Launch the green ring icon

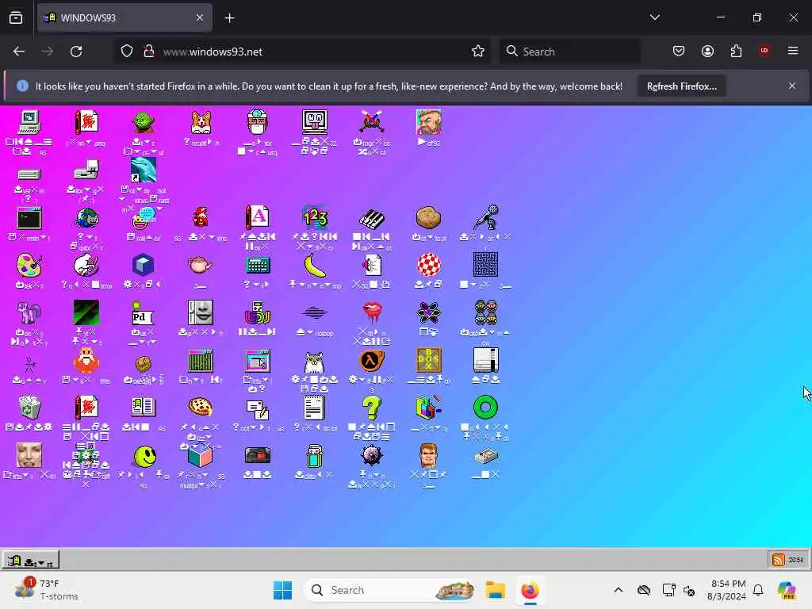tap(486, 408)
